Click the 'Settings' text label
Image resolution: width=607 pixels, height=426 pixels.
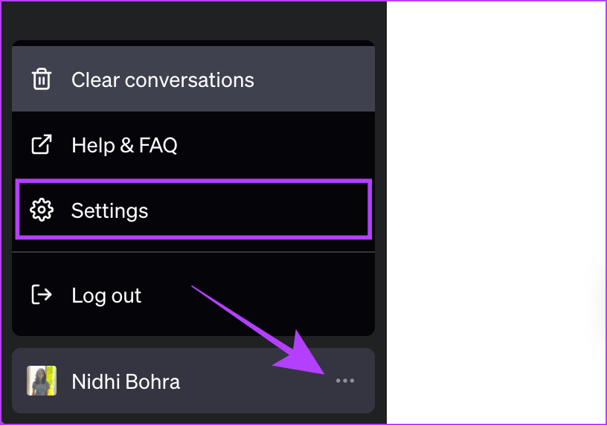(x=109, y=211)
